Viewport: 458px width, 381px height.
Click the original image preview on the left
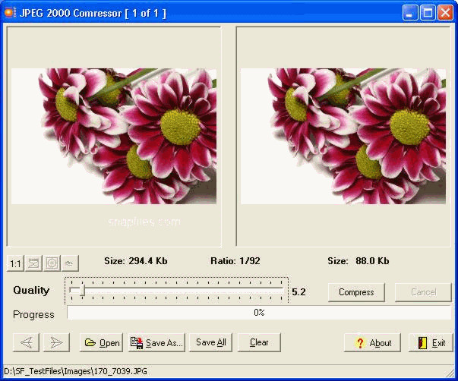pos(114,136)
